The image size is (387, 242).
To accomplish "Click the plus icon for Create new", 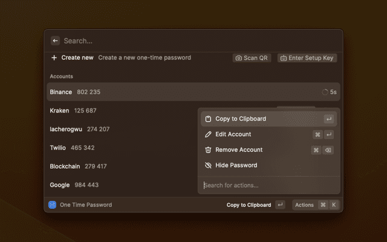I will coord(54,58).
